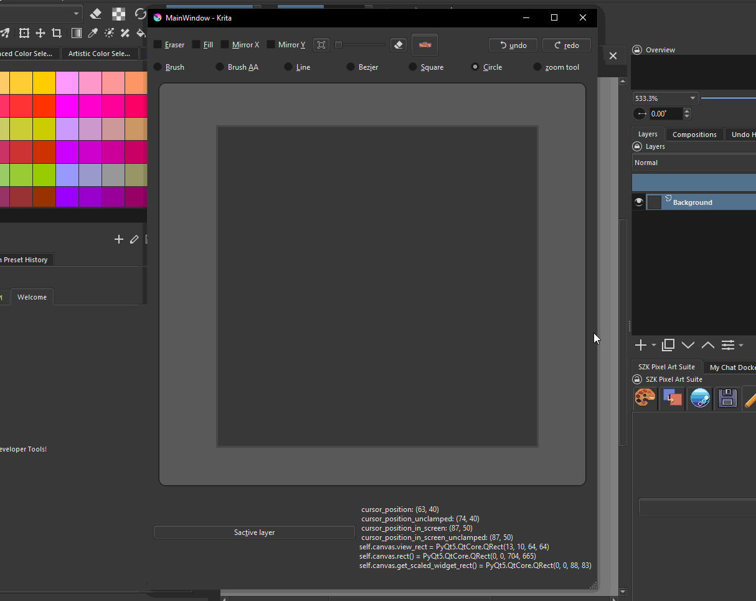The height and width of the screenshot is (601, 756).
Task: Open the Normal blending mode dropdown
Action: click(x=694, y=163)
